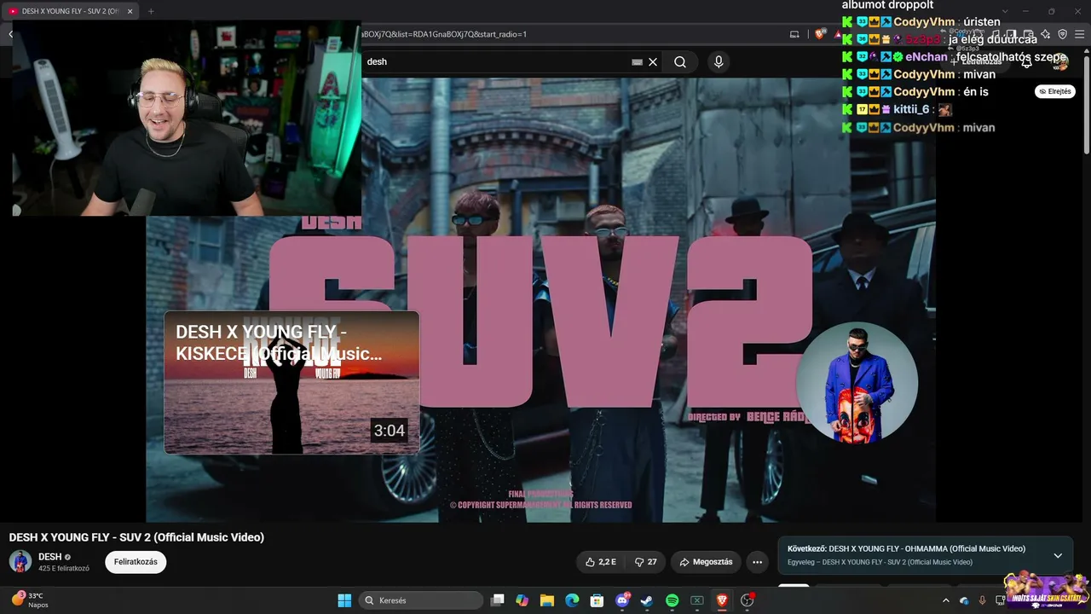The image size is (1091, 614).
Task: Open File Explorer from the taskbar
Action: [x=547, y=600]
